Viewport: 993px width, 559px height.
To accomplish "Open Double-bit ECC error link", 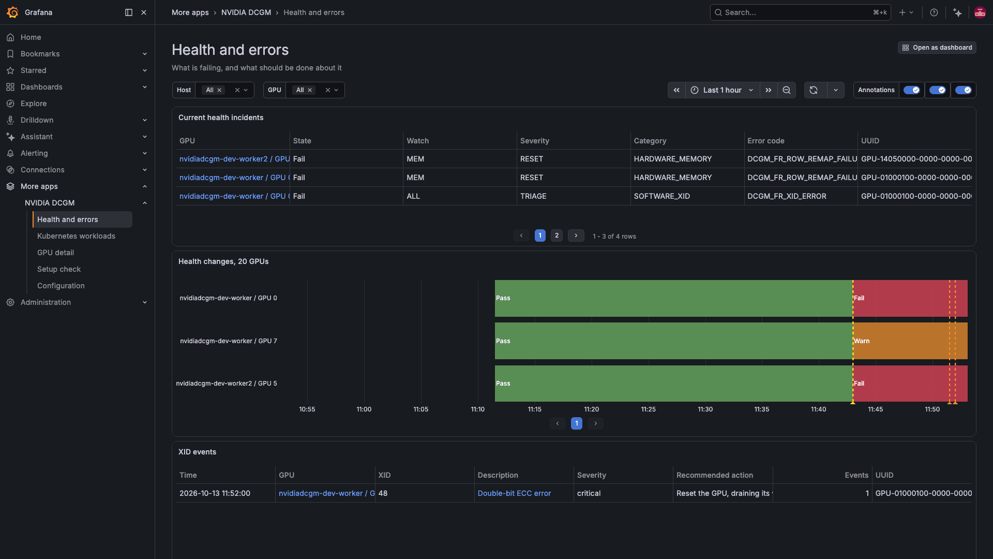I will 514,493.
